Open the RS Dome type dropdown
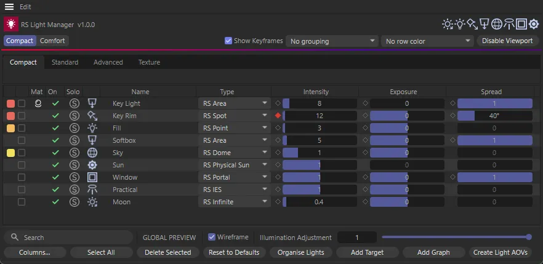 pos(235,153)
